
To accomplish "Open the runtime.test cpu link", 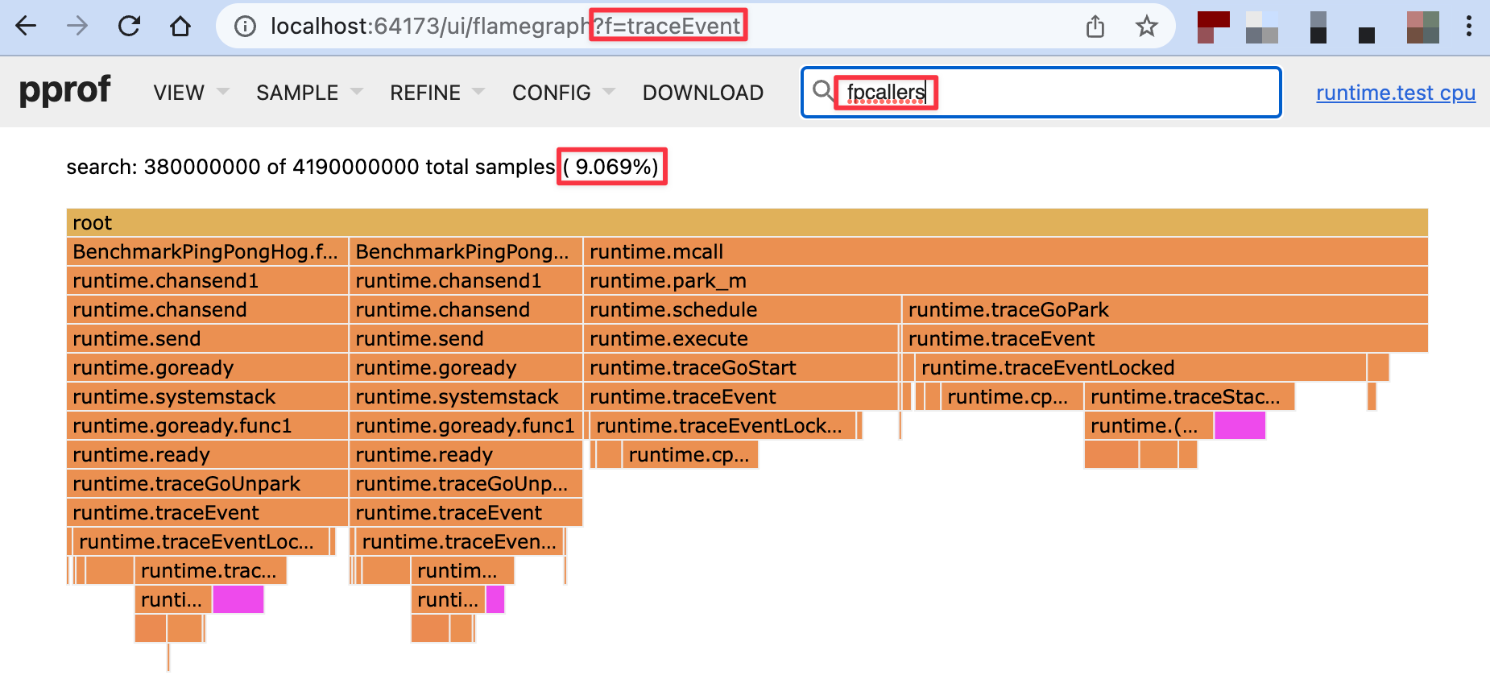I will 1396,93.
